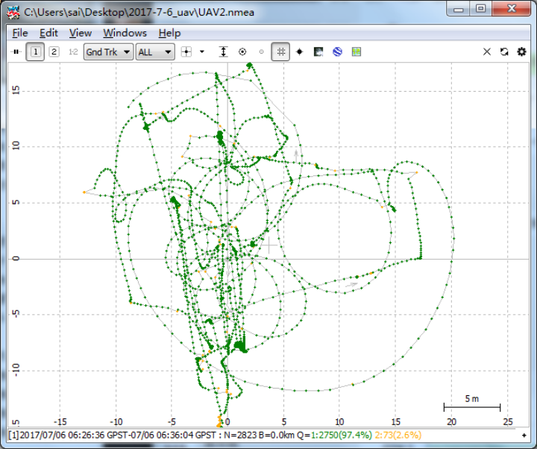Open the options gear icon
Viewport: 537px width, 449px height.
tap(521, 51)
